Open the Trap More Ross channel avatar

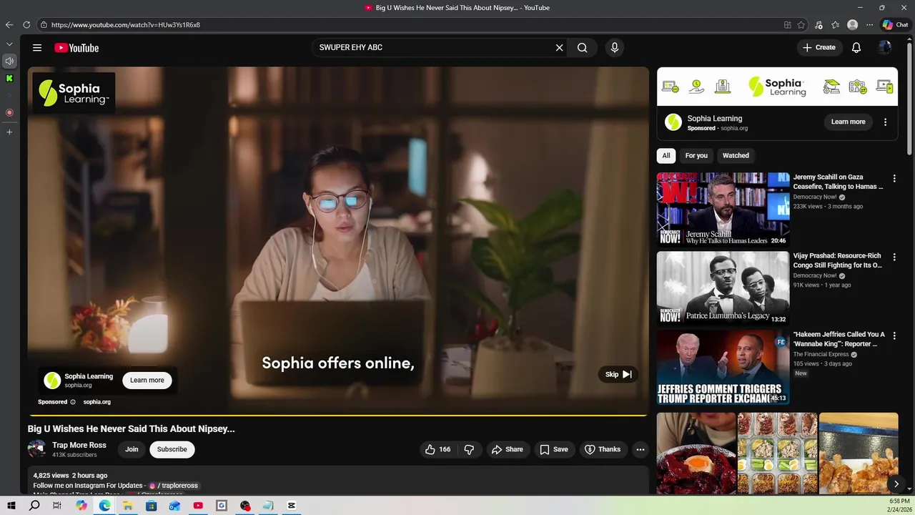tap(36, 449)
